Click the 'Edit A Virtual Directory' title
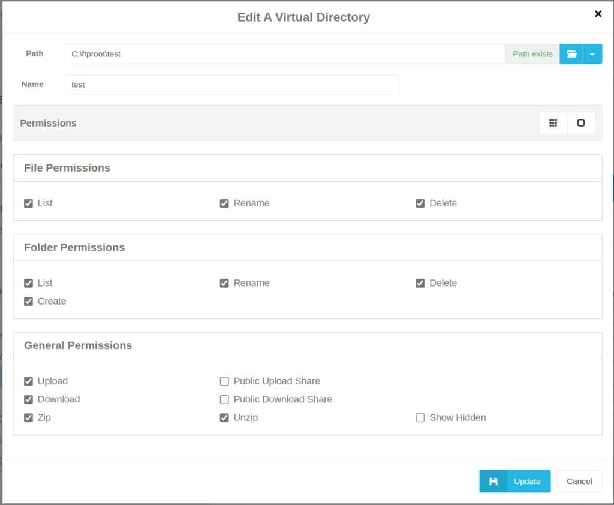The image size is (614, 505). coord(303,17)
